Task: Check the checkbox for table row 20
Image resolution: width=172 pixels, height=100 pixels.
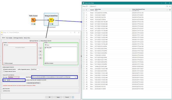Action: pyautogui.click(x=84, y=55)
